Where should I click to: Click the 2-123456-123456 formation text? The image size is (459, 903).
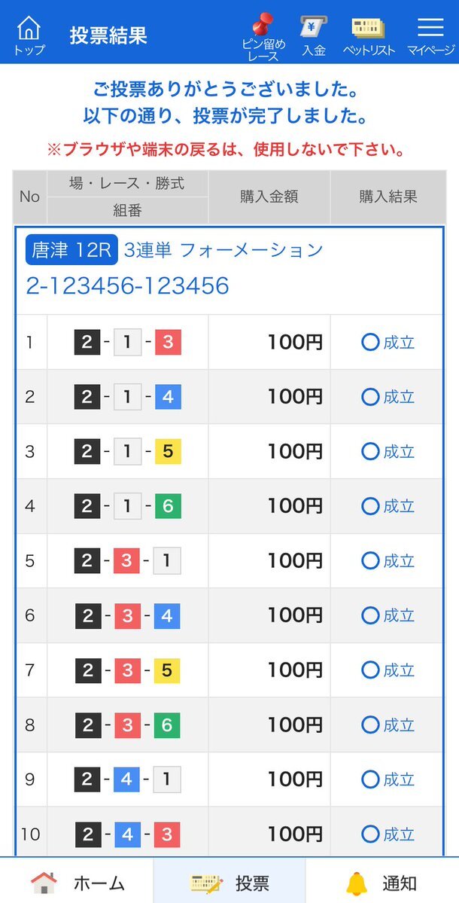128,285
